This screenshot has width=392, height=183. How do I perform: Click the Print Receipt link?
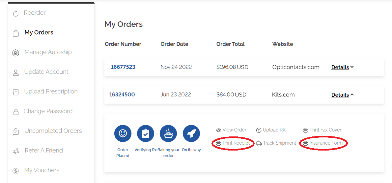click(236, 143)
